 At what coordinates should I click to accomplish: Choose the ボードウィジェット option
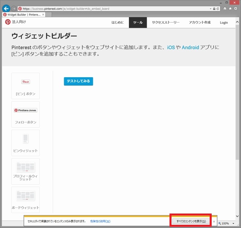[x=26, y=200]
